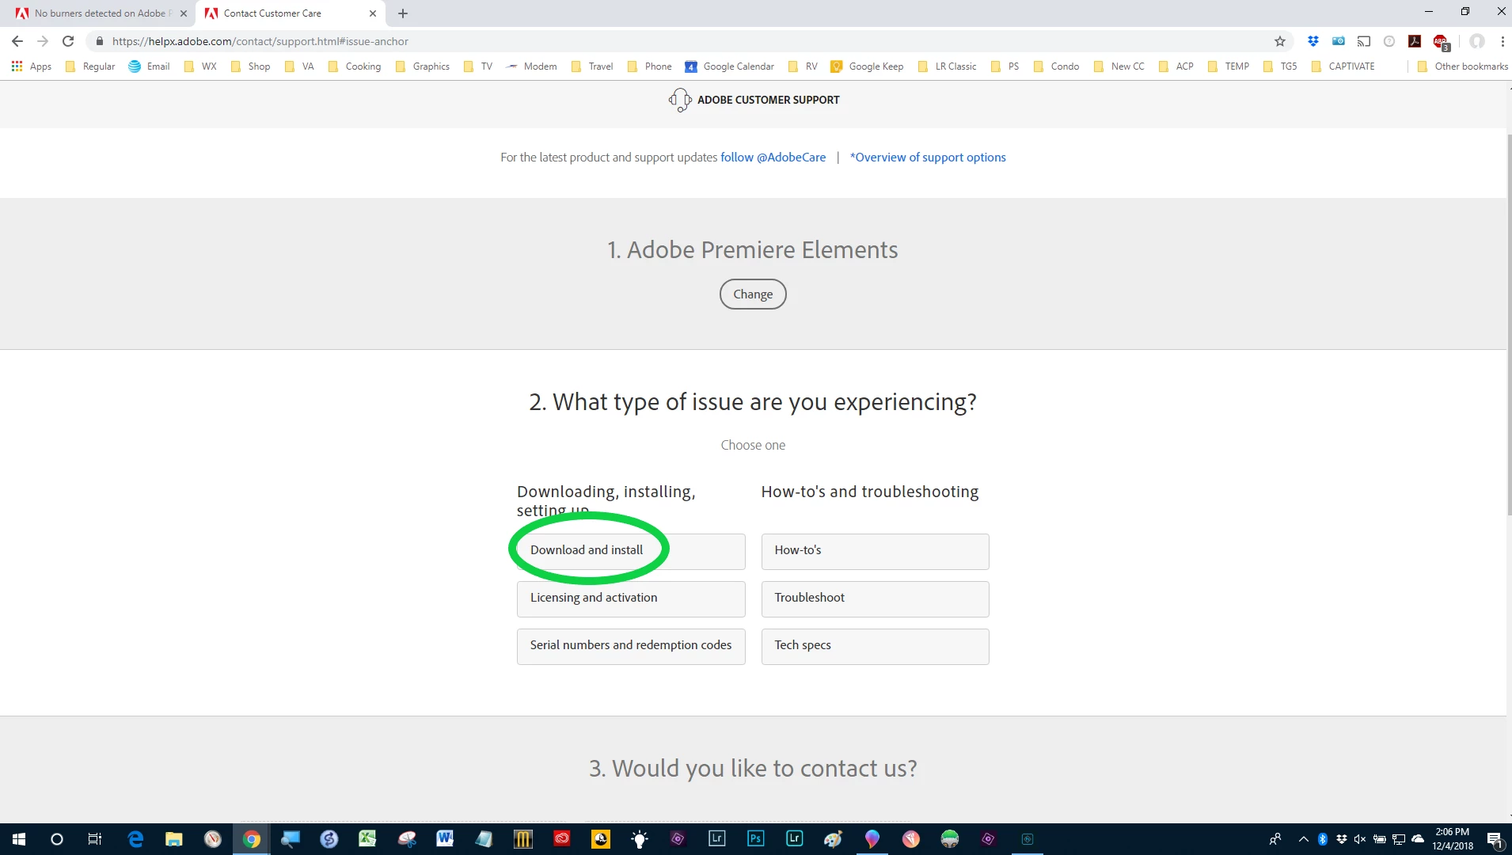Click the Change product button
This screenshot has width=1512, height=855.
click(753, 294)
